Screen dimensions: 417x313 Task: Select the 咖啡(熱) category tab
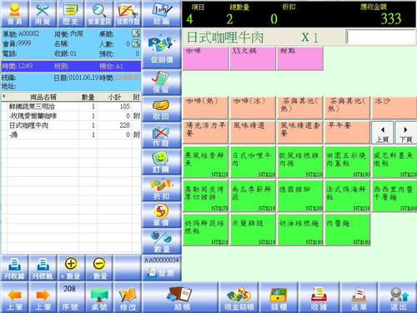click(x=205, y=108)
